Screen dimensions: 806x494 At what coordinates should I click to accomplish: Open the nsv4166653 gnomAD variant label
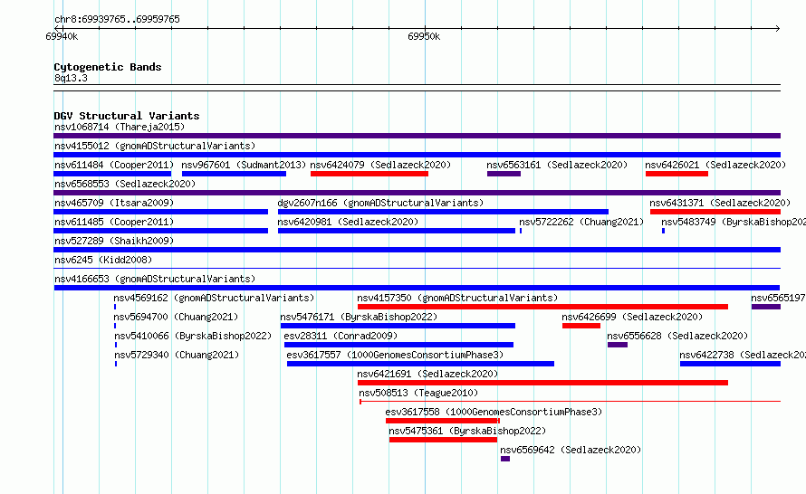155,279
